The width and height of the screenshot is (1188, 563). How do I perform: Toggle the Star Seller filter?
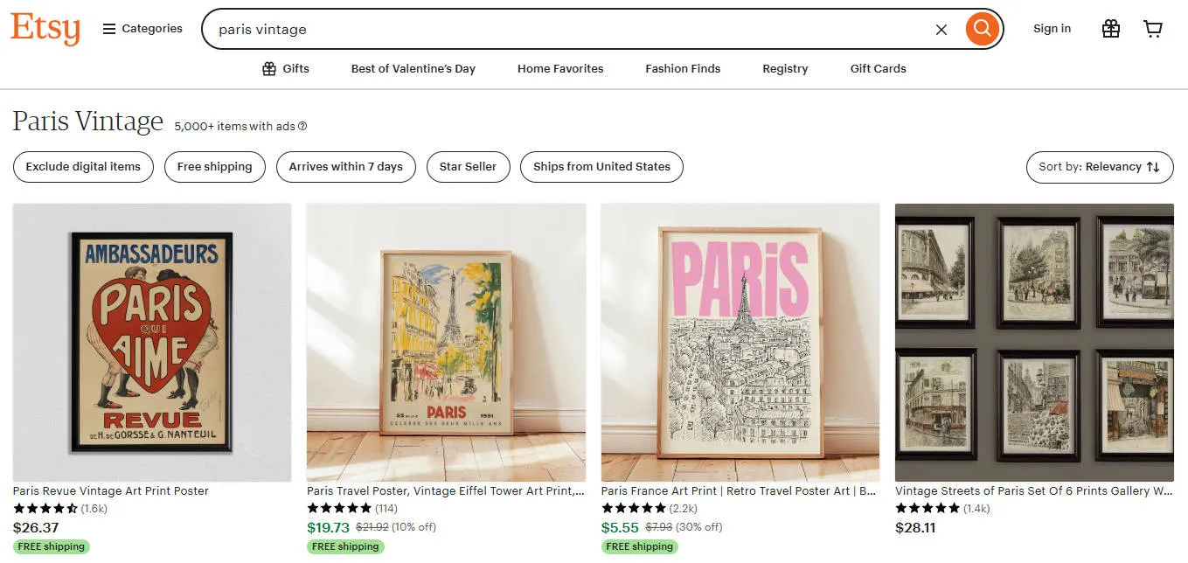pos(468,167)
